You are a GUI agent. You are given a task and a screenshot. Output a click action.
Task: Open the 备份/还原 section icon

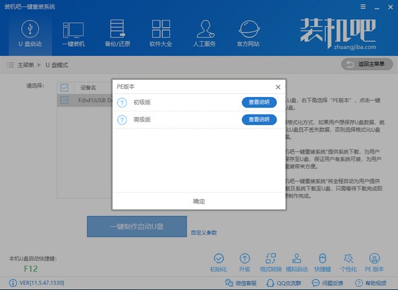[117, 34]
